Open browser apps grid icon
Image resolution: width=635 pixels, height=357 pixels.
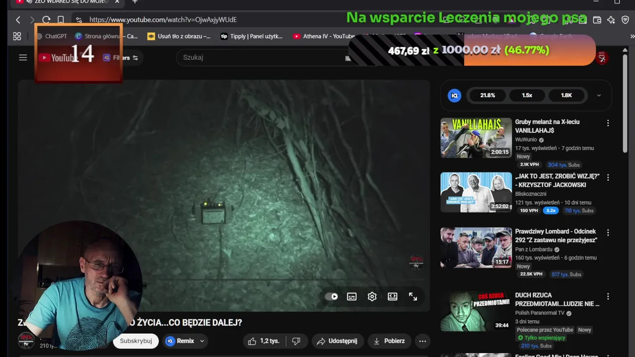(x=17, y=36)
